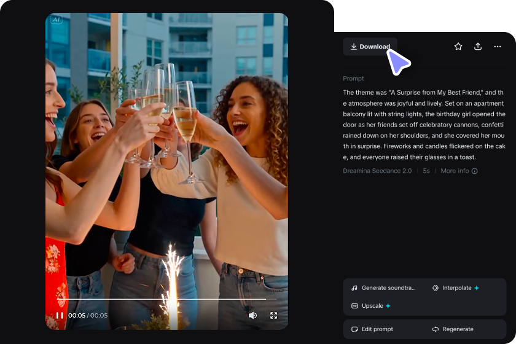Seek along the video progress bar
The width and height of the screenshot is (516, 344).
point(166,299)
